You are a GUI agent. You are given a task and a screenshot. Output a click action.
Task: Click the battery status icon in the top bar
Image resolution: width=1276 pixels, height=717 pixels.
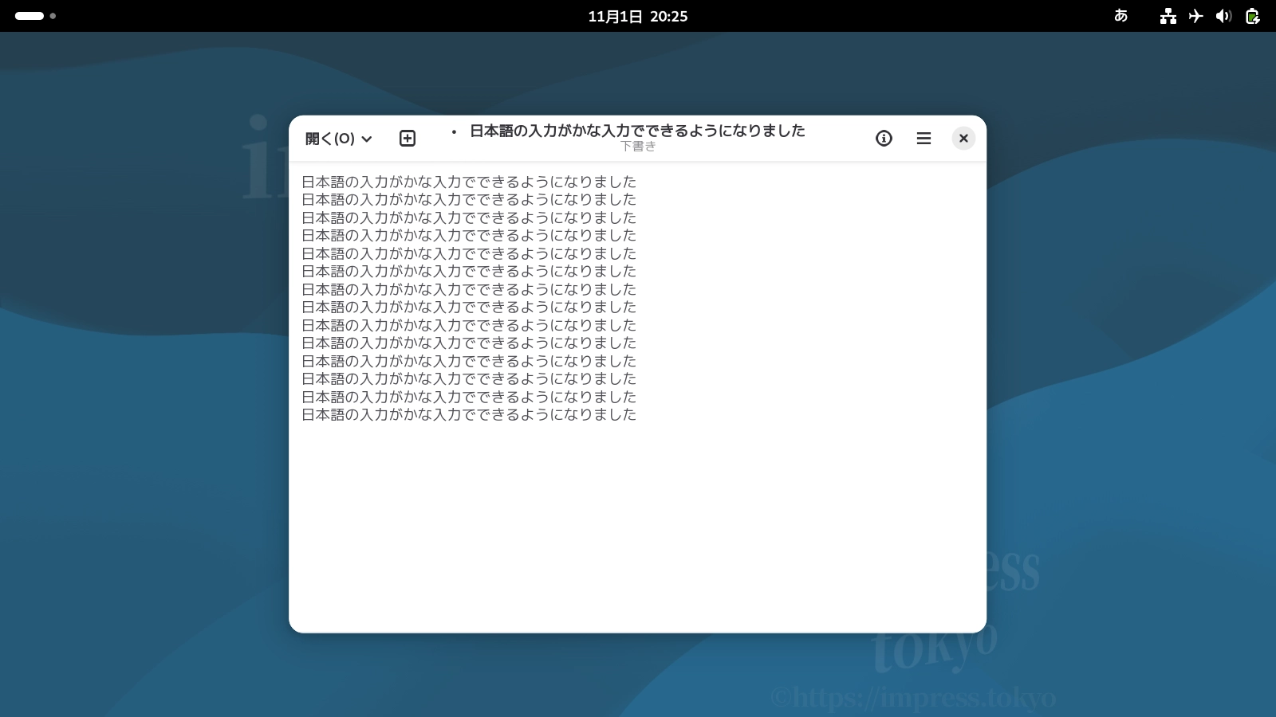click(x=1252, y=16)
